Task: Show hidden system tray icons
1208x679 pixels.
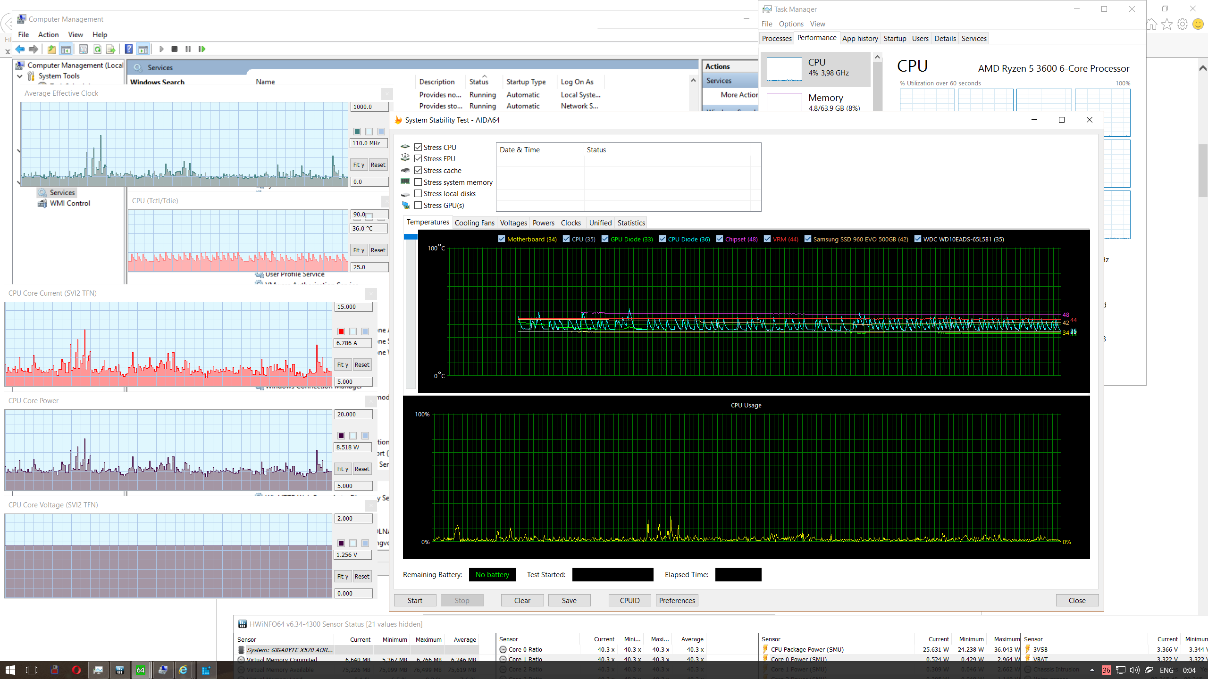Action: point(1092,670)
